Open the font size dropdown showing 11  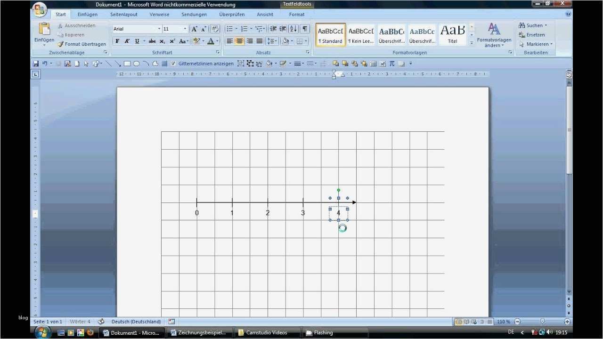185,29
